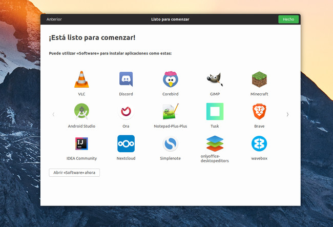Click the Notepad-Plus-Plus label text

tap(170, 126)
